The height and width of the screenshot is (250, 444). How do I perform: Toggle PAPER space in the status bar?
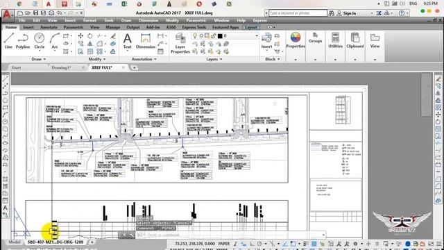tap(224, 244)
